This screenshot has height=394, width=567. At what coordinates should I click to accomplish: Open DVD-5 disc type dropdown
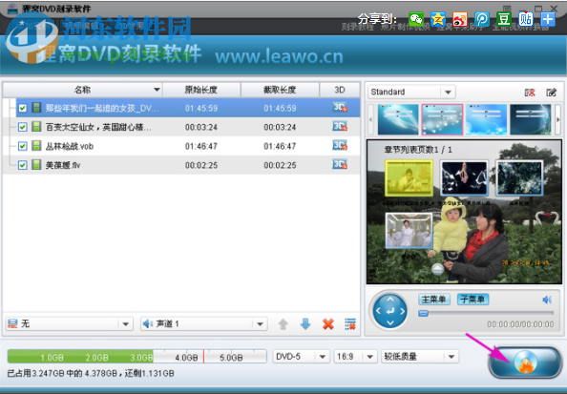click(301, 357)
